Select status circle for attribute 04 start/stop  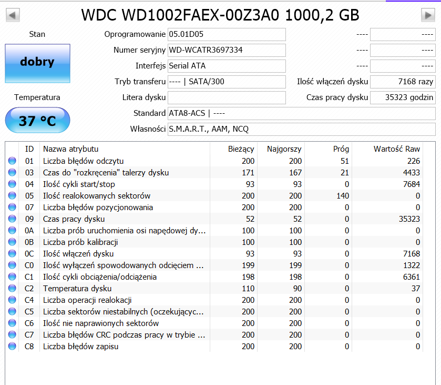[12, 184]
